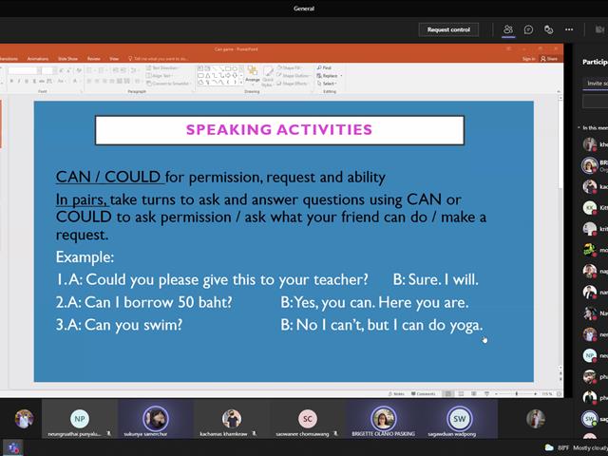Viewport: 608px width, 456px height.
Task: Click the first participant avatar under 'In this meeting'
Action: tap(589, 144)
